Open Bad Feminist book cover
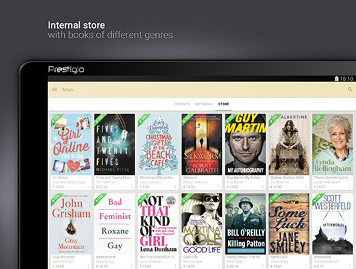Image resolution: width=356 pixels, height=269 pixels. pyautogui.click(x=114, y=224)
